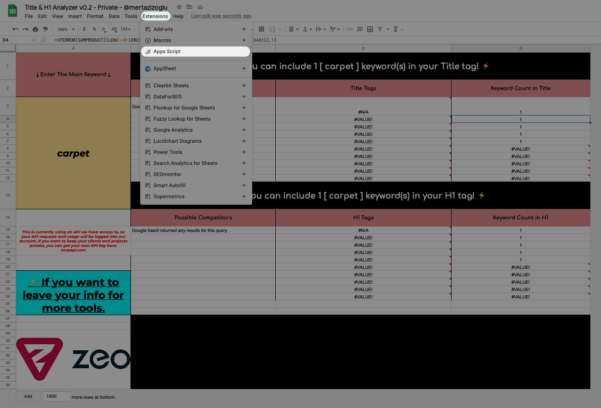Select the 'Keyword Count in Title' header cell
Image resolution: width=601 pixels, height=408 pixels.
click(x=520, y=88)
